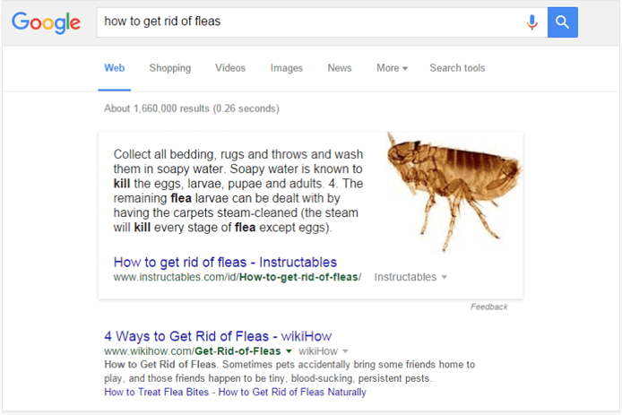Screen dimensions: 622x415
Task: Go to the Google logo homepage
Action: [x=46, y=22]
